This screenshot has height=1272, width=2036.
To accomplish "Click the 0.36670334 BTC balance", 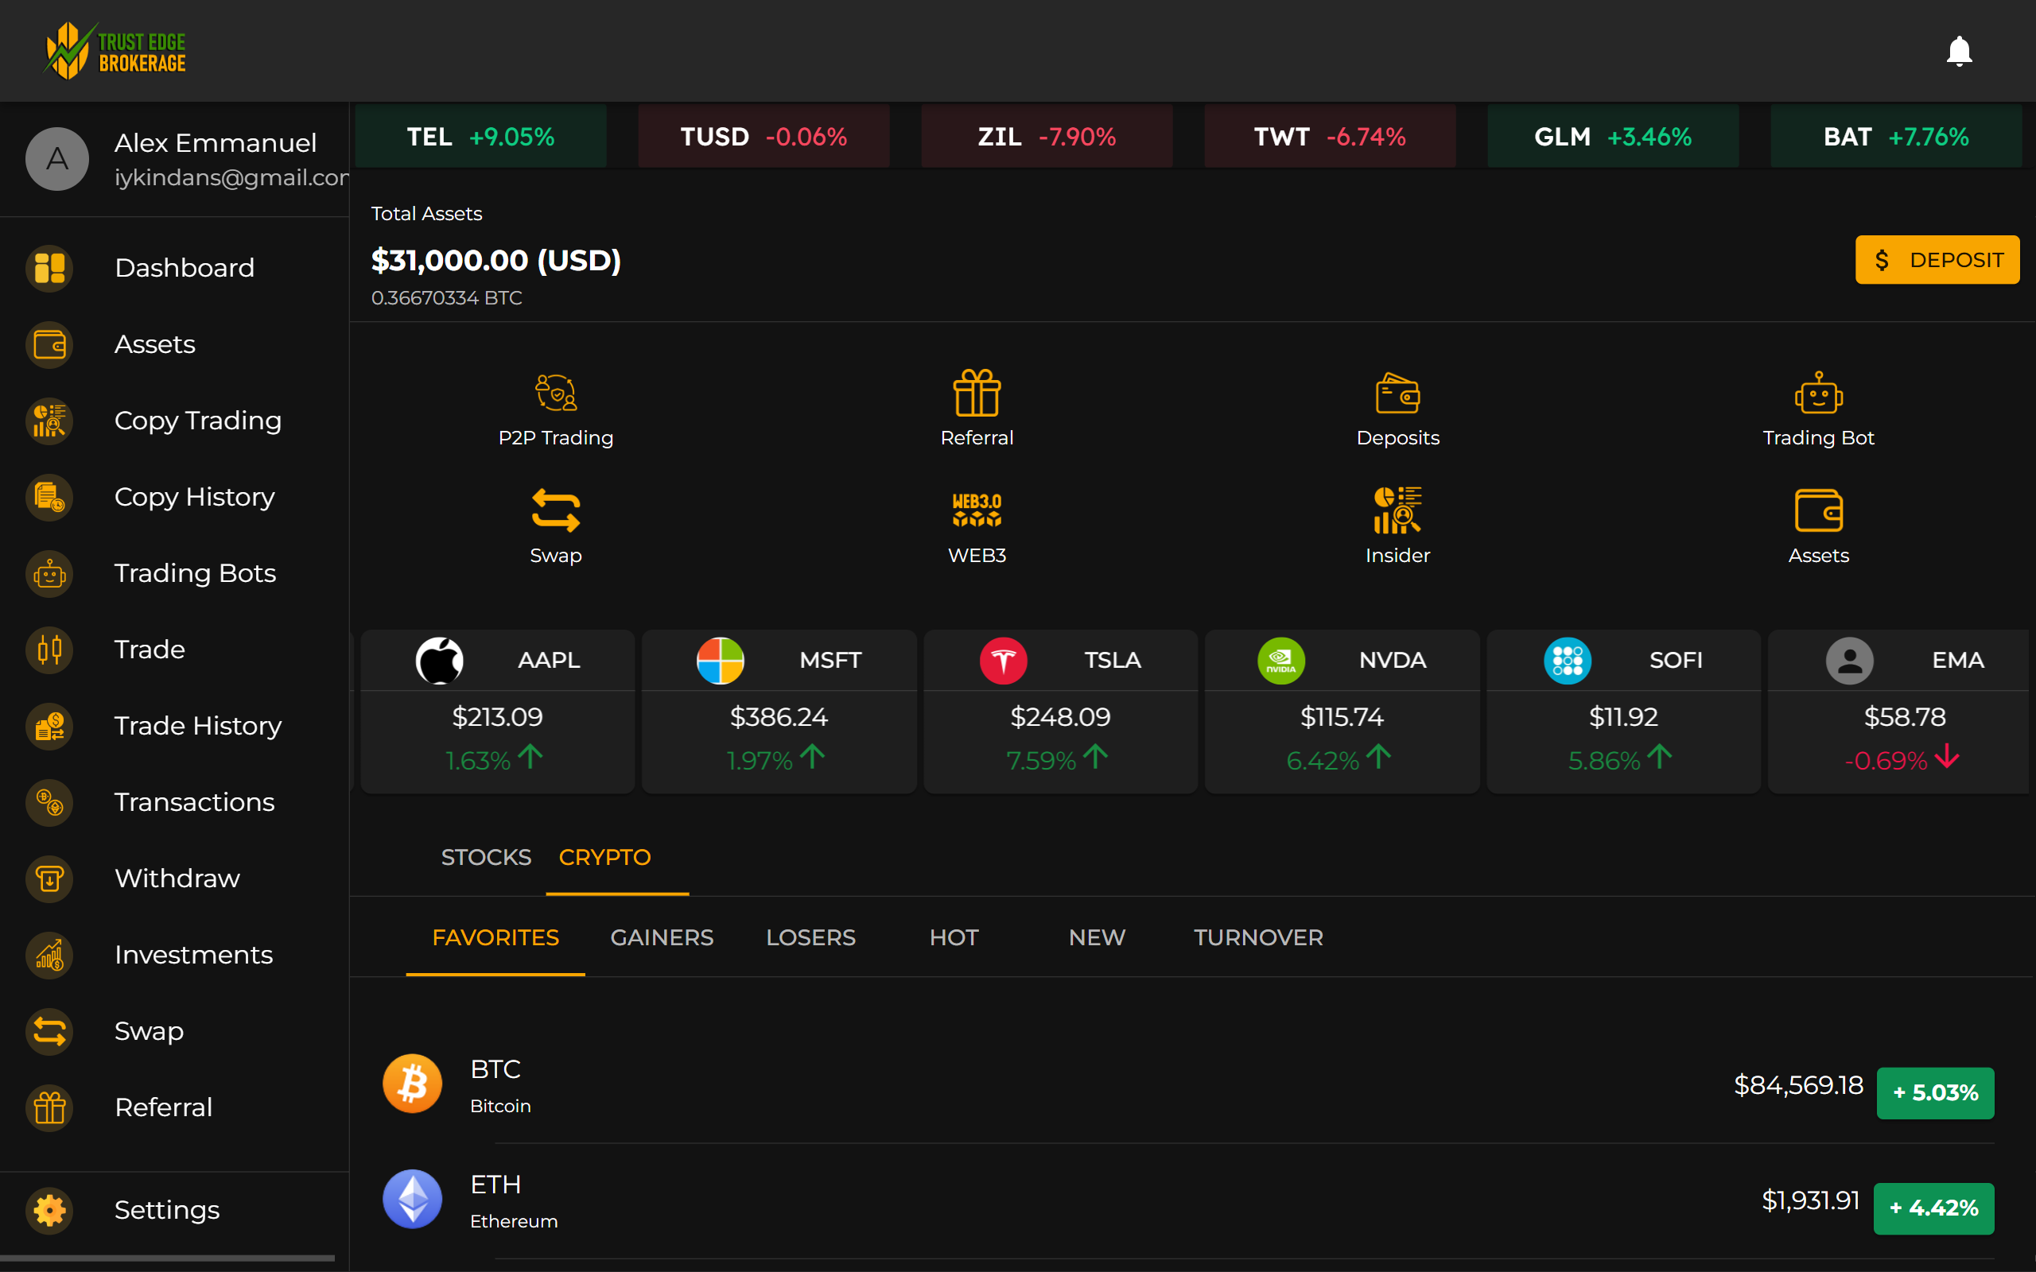I will (447, 298).
